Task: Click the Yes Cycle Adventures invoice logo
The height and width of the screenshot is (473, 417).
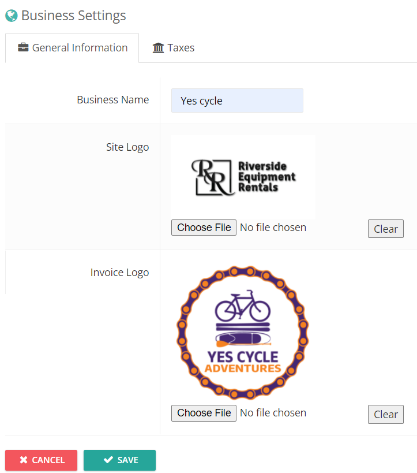Action: (243, 333)
